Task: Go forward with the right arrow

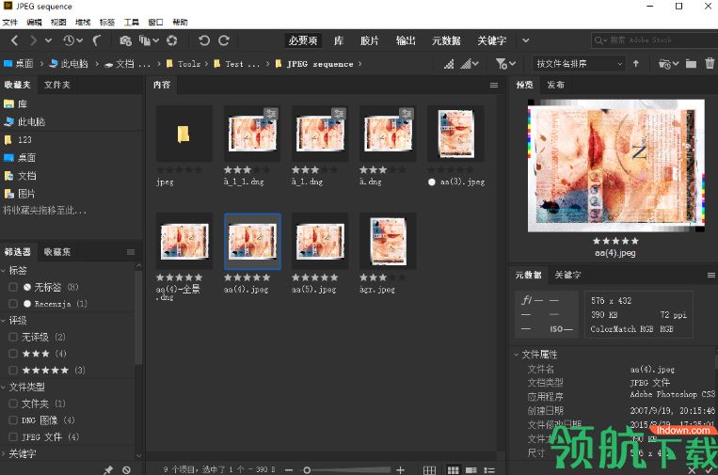Action: [33, 40]
